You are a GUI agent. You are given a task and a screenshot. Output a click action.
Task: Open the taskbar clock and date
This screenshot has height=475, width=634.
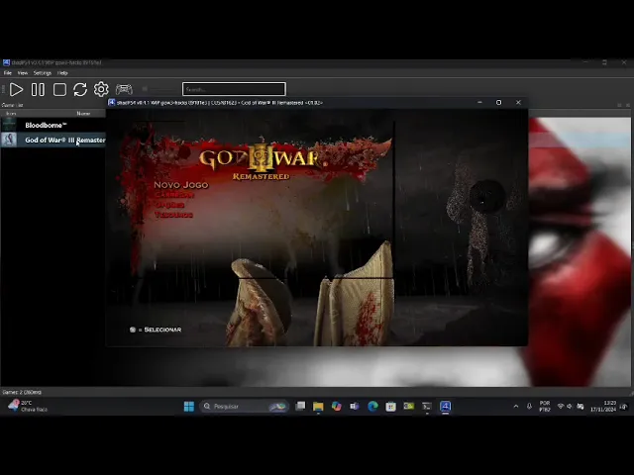(603, 407)
